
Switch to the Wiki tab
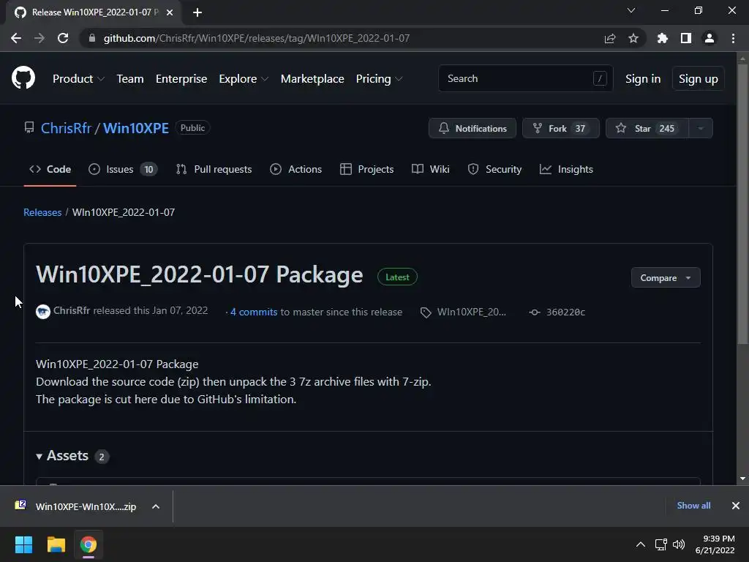431,169
